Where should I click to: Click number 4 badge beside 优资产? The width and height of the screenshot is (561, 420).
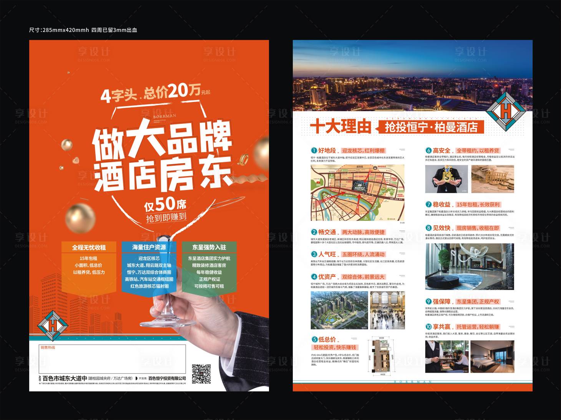(x=314, y=277)
